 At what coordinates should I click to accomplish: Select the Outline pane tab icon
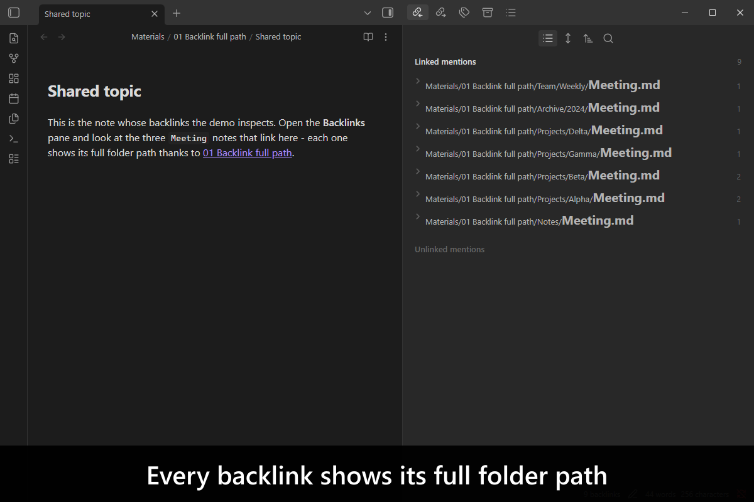511,13
